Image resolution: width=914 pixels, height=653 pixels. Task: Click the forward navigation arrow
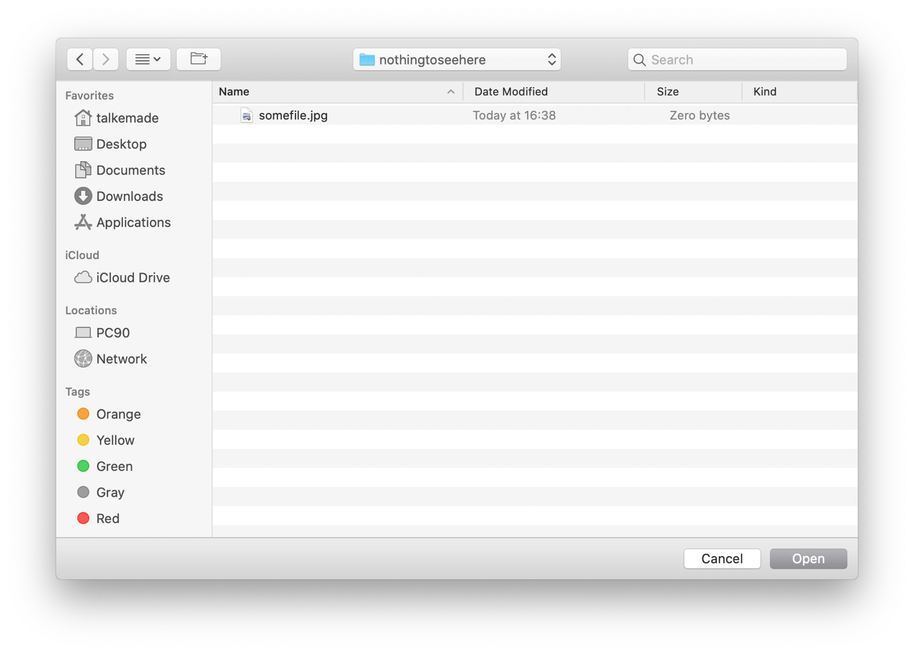point(105,59)
